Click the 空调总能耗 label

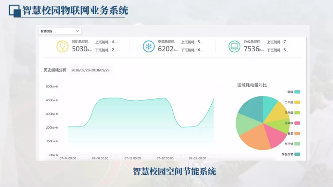[x=166, y=41]
